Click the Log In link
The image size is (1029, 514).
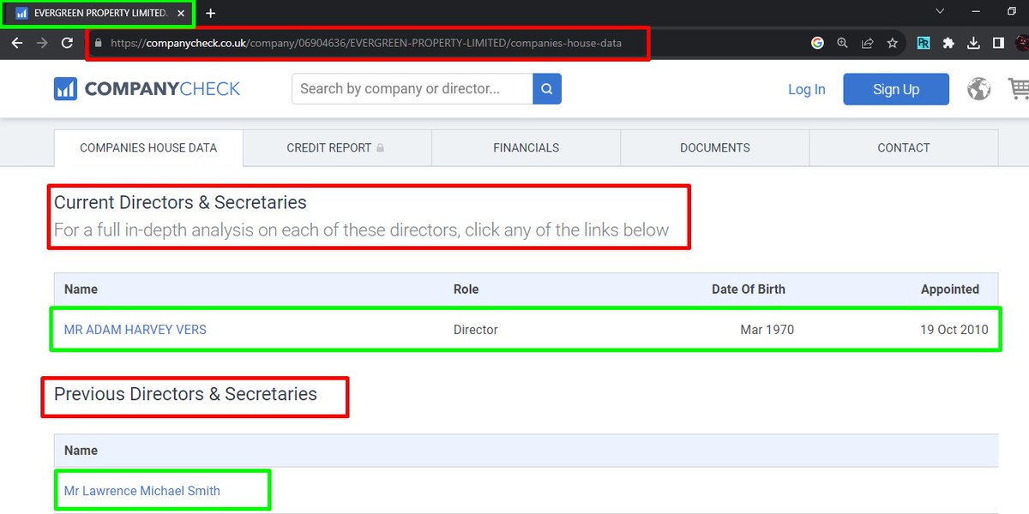pos(807,90)
